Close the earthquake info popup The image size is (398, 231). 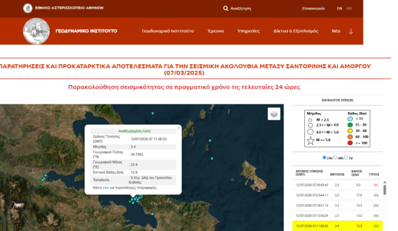pos(179,128)
